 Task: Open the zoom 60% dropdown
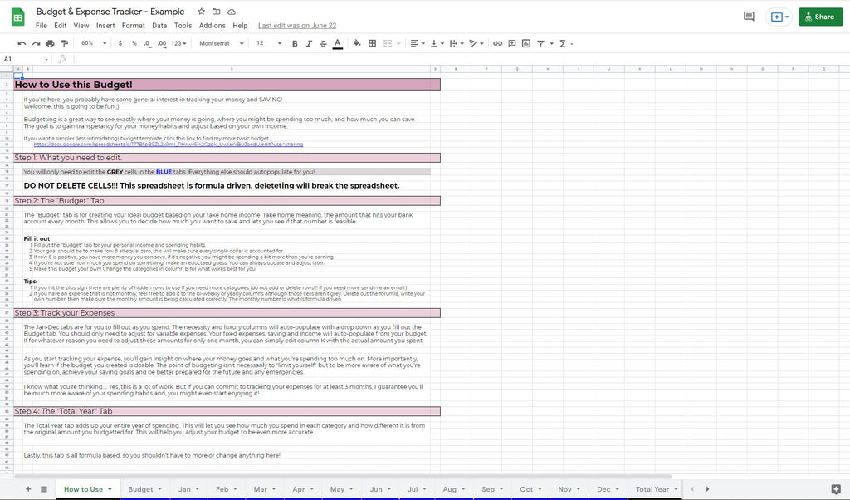[93, 43]
